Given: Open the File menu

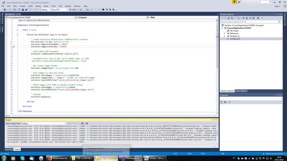Looking at the screenshot, I should point(3,6).
